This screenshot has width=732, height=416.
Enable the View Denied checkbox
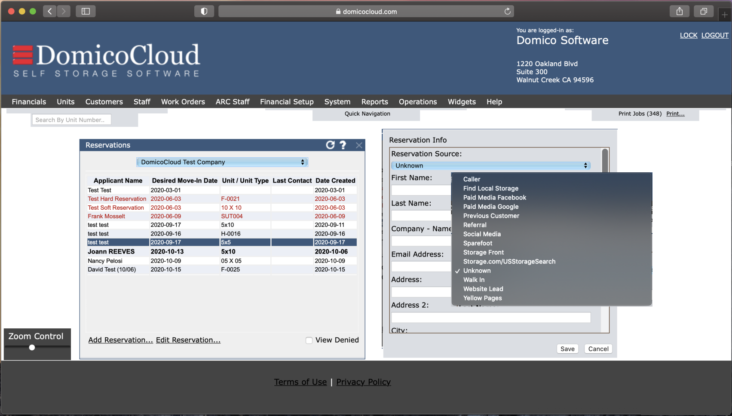coord(309,340)
